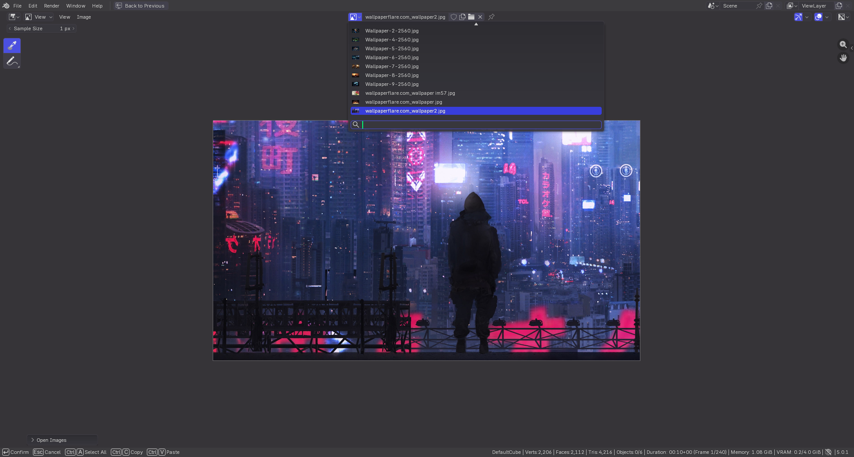Click the Blender logo icon
854x457 pixels.
click(6, 6)
